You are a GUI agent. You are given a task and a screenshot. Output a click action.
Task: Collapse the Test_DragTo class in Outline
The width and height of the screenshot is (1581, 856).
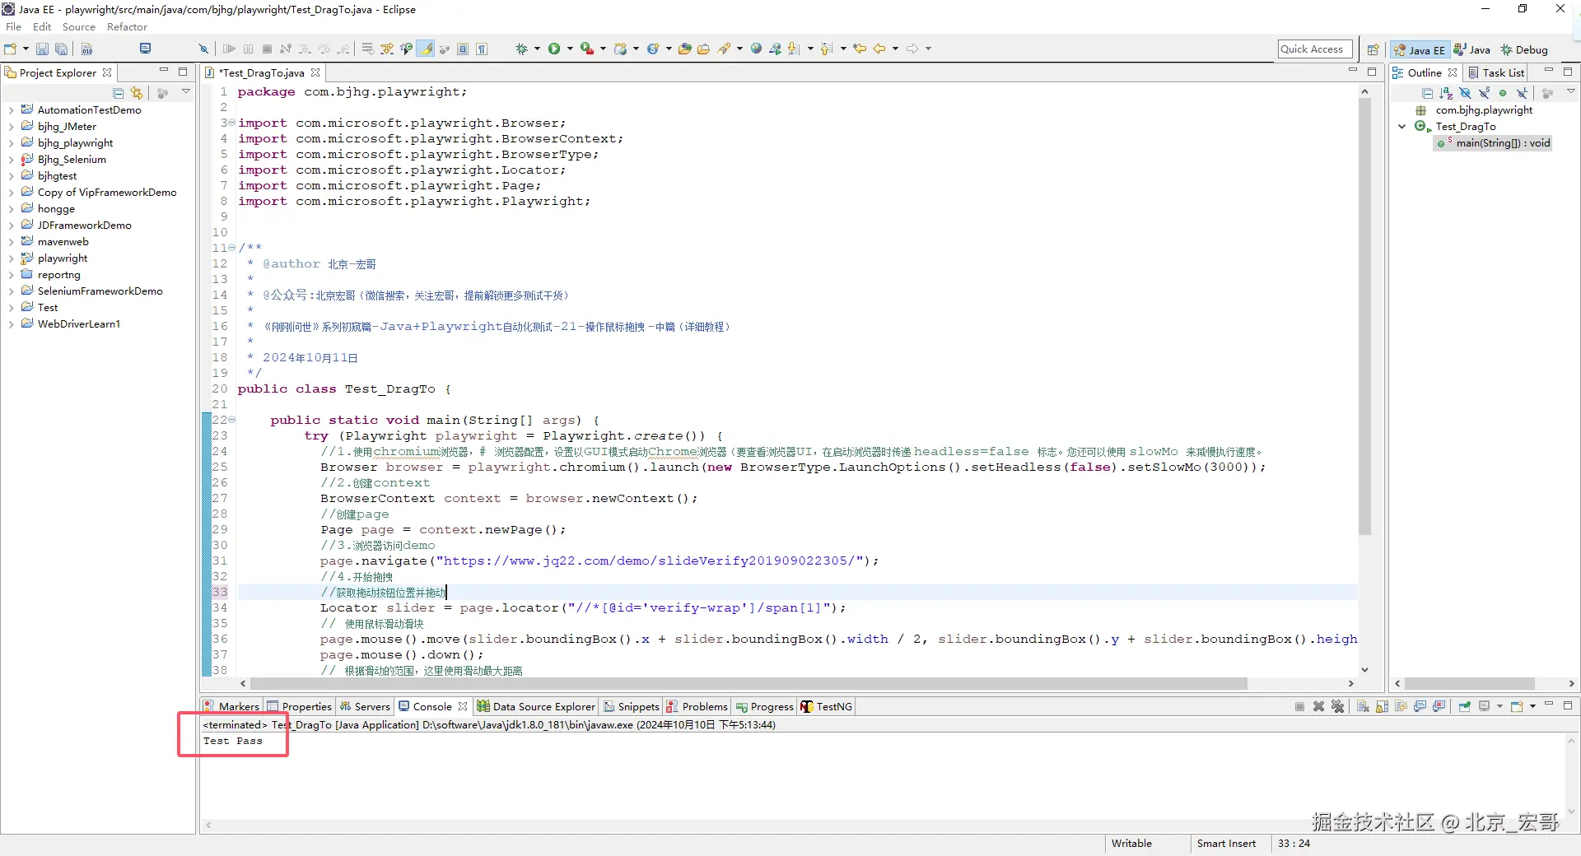point(1402,127)
